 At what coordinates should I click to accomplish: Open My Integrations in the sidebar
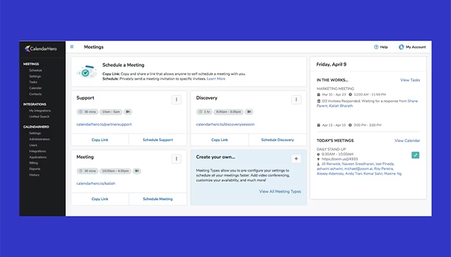point(40,111)
